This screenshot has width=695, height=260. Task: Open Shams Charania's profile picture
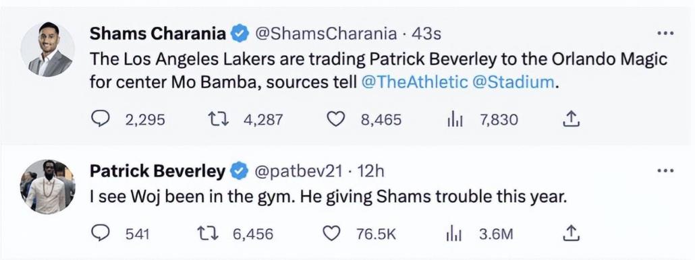click(x=47, y=50)
